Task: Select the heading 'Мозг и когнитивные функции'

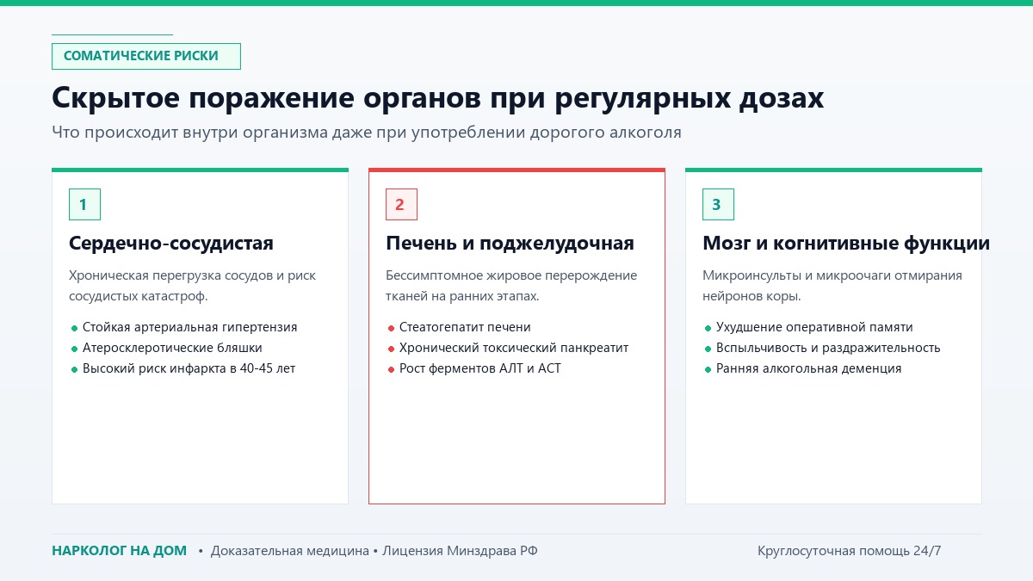Action: click(x=846, y=244)
